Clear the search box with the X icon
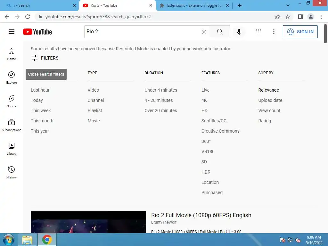The width and height of the screenshot is (328, 246). click(204, 32)
